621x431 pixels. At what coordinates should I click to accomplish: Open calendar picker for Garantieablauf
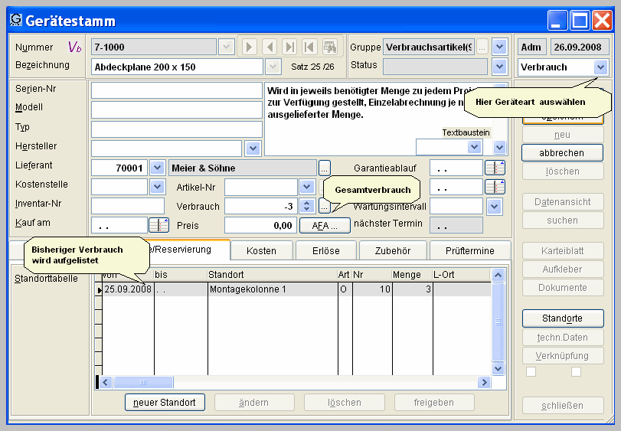pyautogui.click(x=495, y=168)
